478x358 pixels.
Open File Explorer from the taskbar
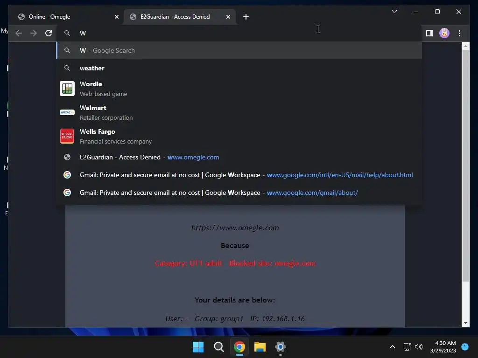(x=260, y=347)
